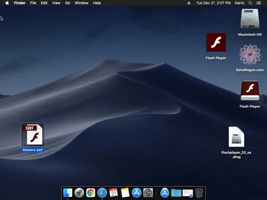
Task: Click the date and time in menu bar
Action: 213,3
